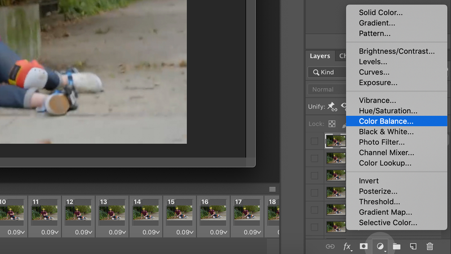Viewport: 451px width, 254px height.
Task: Select Color Balance from the menu
Action: click(x=397, y=121)
